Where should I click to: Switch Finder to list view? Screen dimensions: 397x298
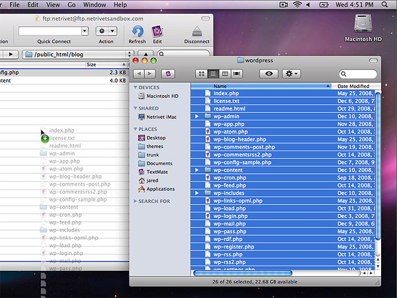[x=213, y=73]
